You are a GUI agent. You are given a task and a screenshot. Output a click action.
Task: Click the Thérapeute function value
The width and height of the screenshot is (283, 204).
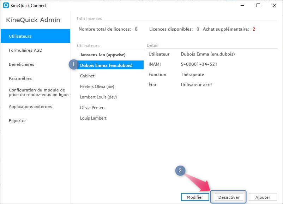pos(192,75)
